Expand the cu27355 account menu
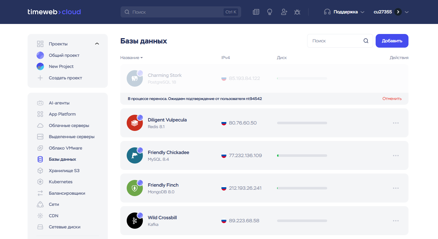The image size is (438, 239). tap(407, 12)
